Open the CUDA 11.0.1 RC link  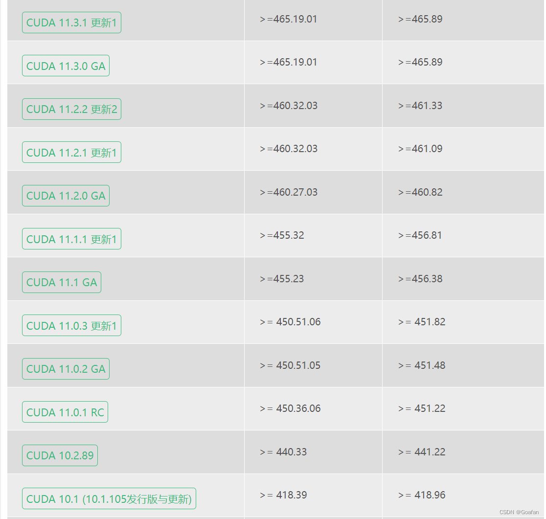tap(65, 412)
